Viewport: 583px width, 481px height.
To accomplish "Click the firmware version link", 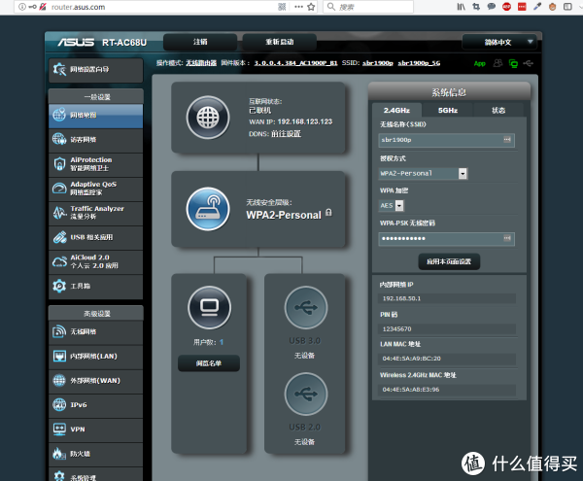I will (295, 63).
